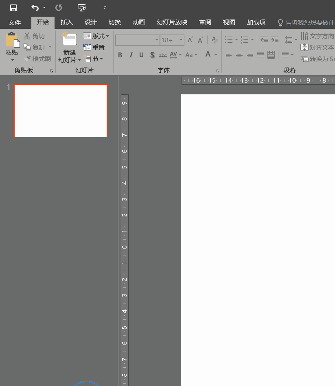335x386 pixels.
Task: Click the 重置 reset slide button
Action: [x=94, y=47]
